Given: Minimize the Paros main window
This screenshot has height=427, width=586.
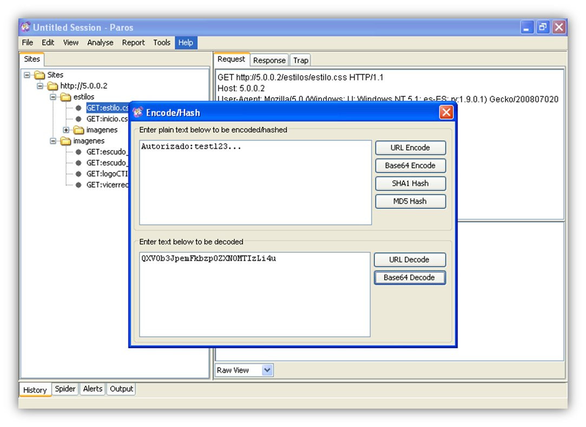Looking at the screenshot, I should coord(526,27).
